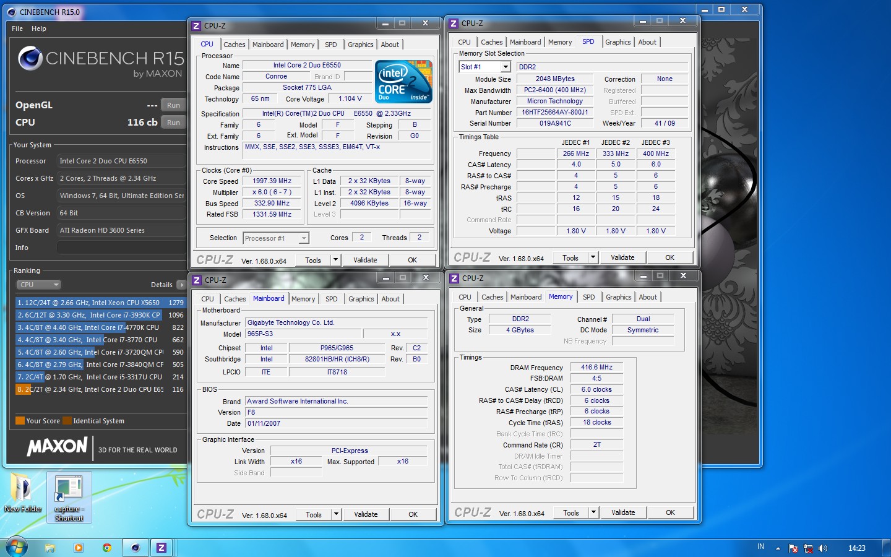Image resolution: width=891 pixels, height=557 pixels.
Task: Click Identical System legend swatch
Action: [x=67, y=421]
